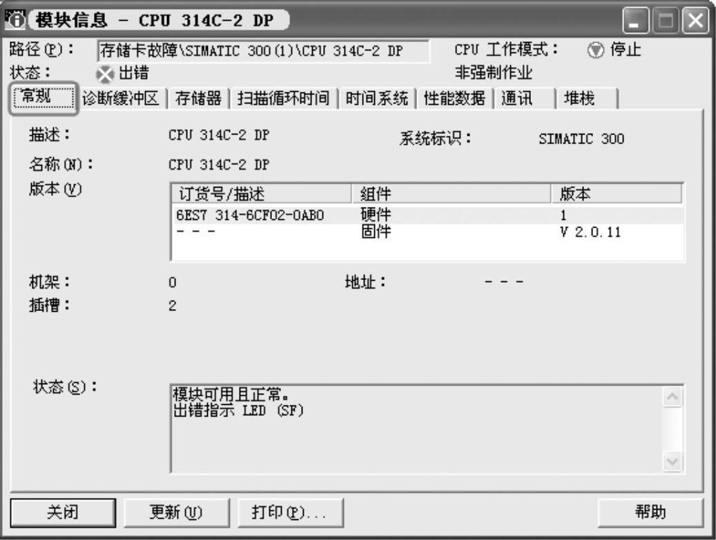Open the 存储器 tab

click(198, 99)
